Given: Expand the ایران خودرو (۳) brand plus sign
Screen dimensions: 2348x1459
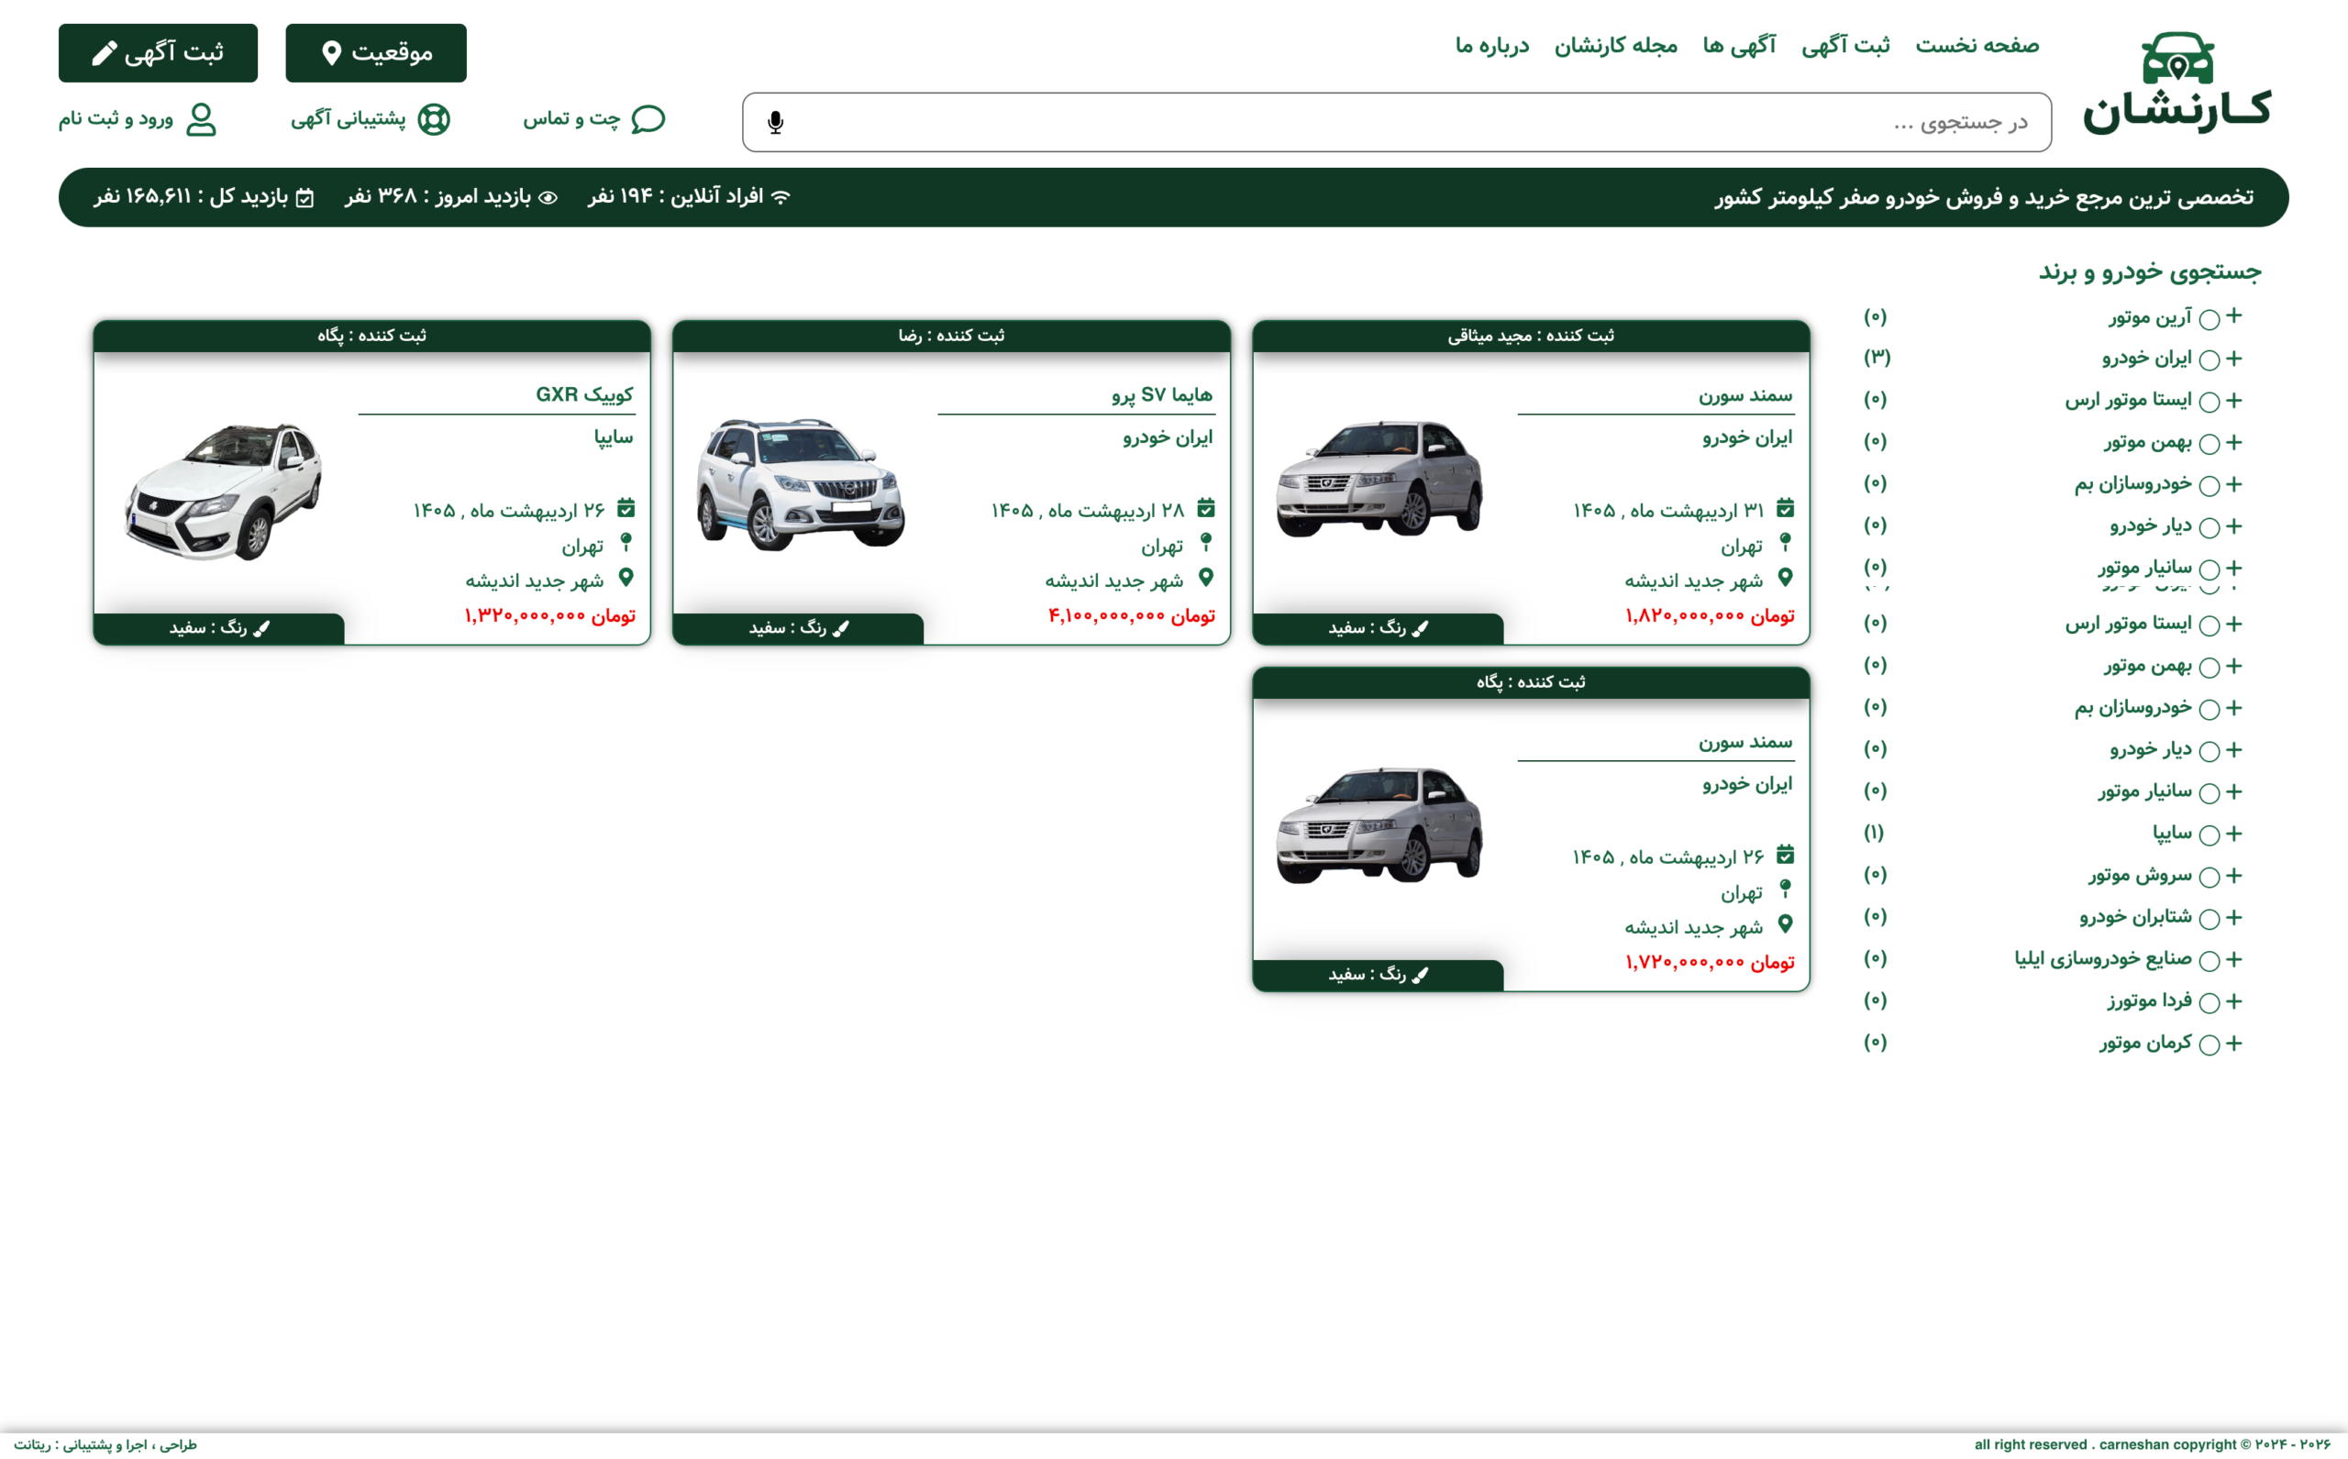Looking at the screenshot, I should 2234,358.
